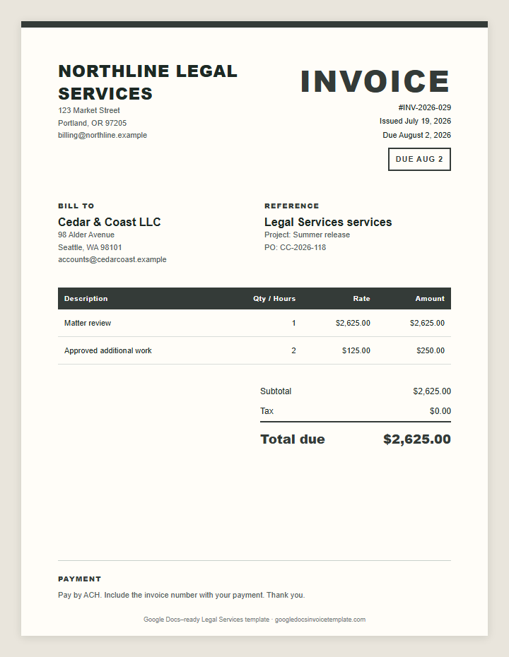Click the $125.00 rate cell
The height and width of the screenshot is (657, 509).
click(x=356, y=350)
